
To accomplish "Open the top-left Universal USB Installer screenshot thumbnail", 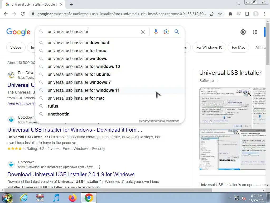I will 225,108.
